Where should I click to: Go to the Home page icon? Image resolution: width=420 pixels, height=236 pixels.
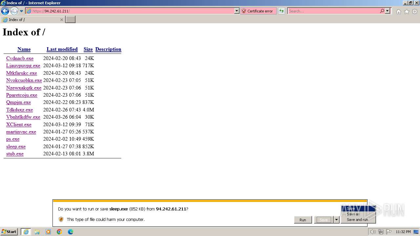[398, 11]
